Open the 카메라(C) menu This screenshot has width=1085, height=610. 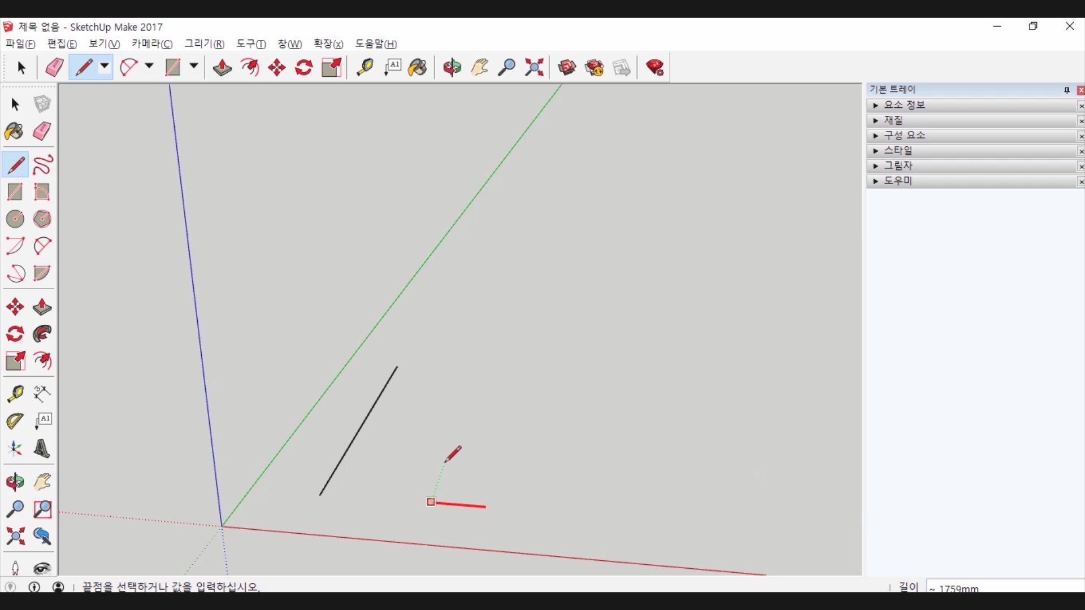[152, 44]
